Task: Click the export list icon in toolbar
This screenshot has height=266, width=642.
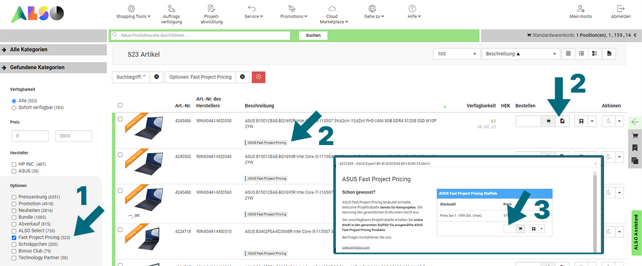Action: 609,54
